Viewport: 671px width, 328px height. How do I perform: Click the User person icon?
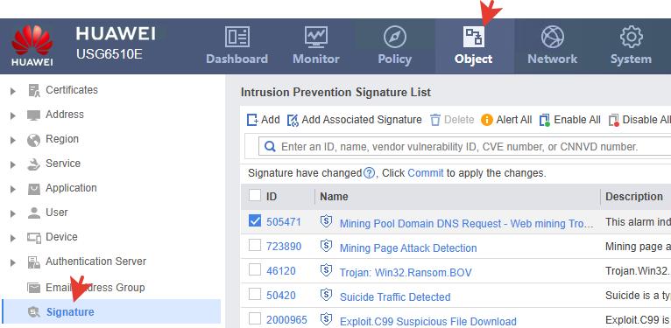[x=34, y=213]
